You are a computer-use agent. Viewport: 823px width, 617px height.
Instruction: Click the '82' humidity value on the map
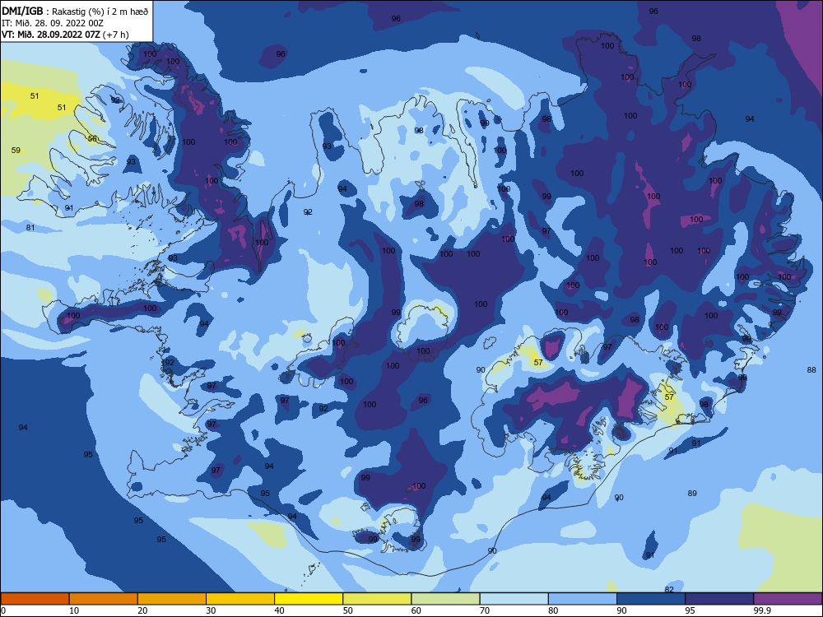pos(668,590)
